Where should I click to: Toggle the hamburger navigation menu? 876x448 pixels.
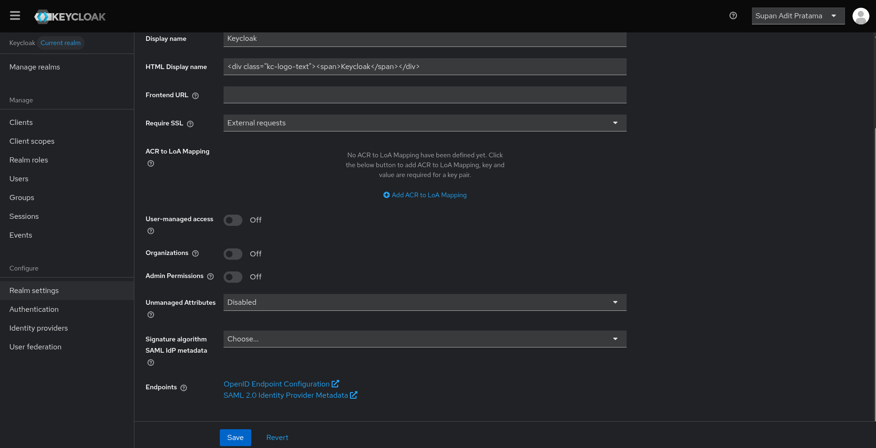tap(15, 15)
